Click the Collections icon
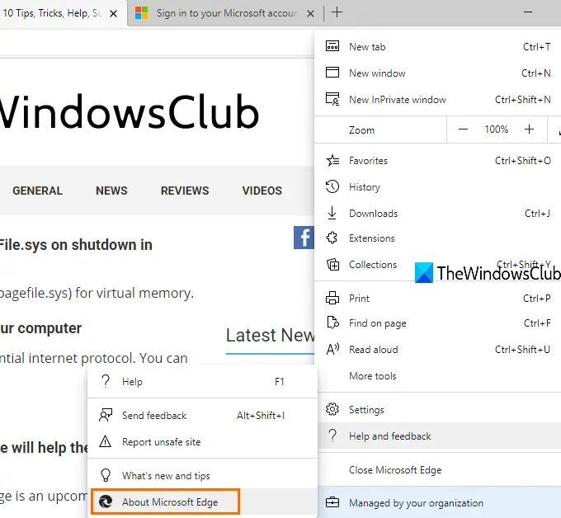This screenshot has width=561, height=518. (332, 265)
